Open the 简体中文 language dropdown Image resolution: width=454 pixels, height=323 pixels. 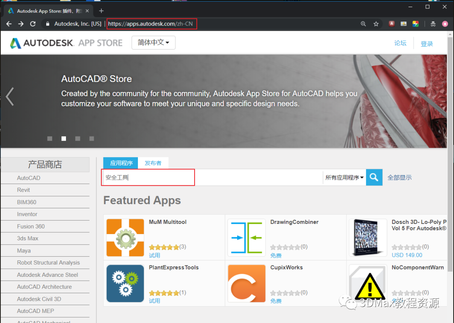(x=153, y=42)
